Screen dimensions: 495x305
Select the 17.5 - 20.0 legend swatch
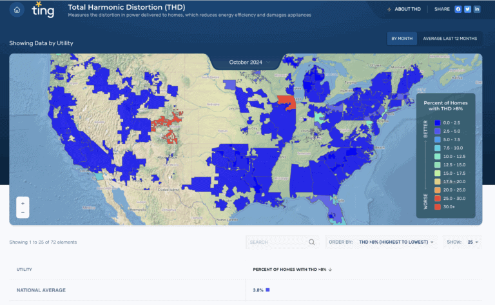coord(437,182)
